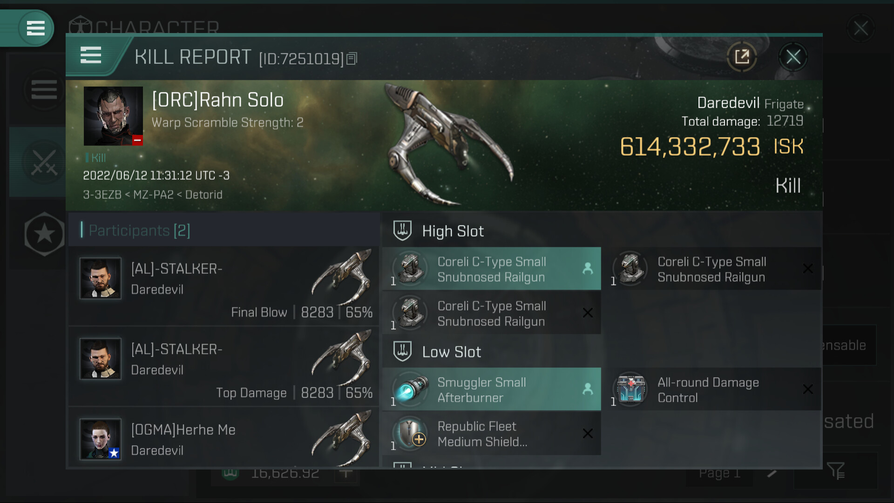
Task: Click the X on Republic Fleet Medium Shield
Action: 588,434
